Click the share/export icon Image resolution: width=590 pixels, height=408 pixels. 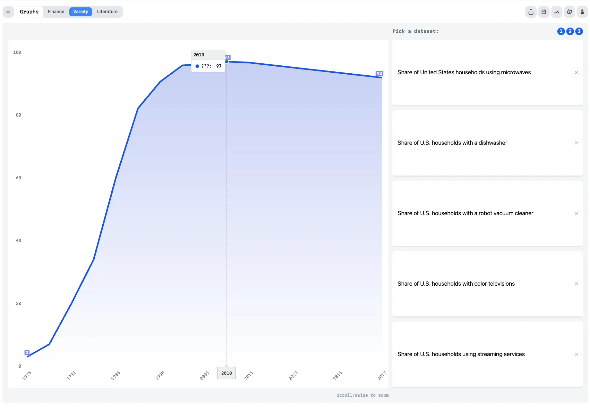[531, 12]
